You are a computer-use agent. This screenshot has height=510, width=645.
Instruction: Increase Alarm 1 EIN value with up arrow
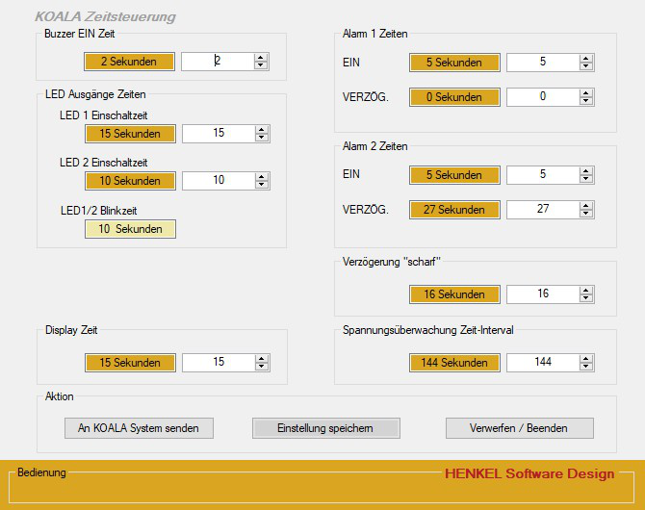[585, 58]
